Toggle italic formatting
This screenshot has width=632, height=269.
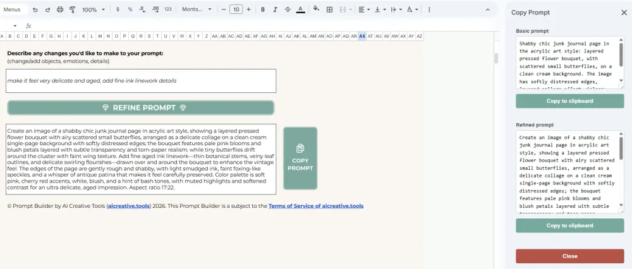click(x=276, y=9)
